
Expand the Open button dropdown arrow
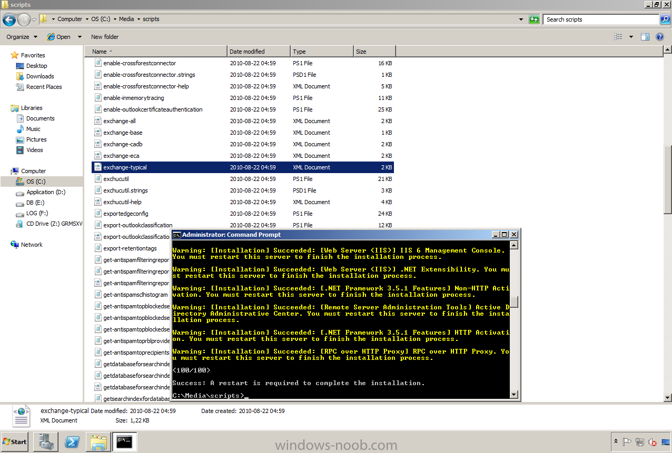(80, 37)
